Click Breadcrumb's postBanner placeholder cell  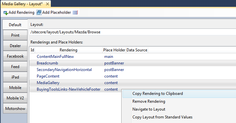pos(114,63)
